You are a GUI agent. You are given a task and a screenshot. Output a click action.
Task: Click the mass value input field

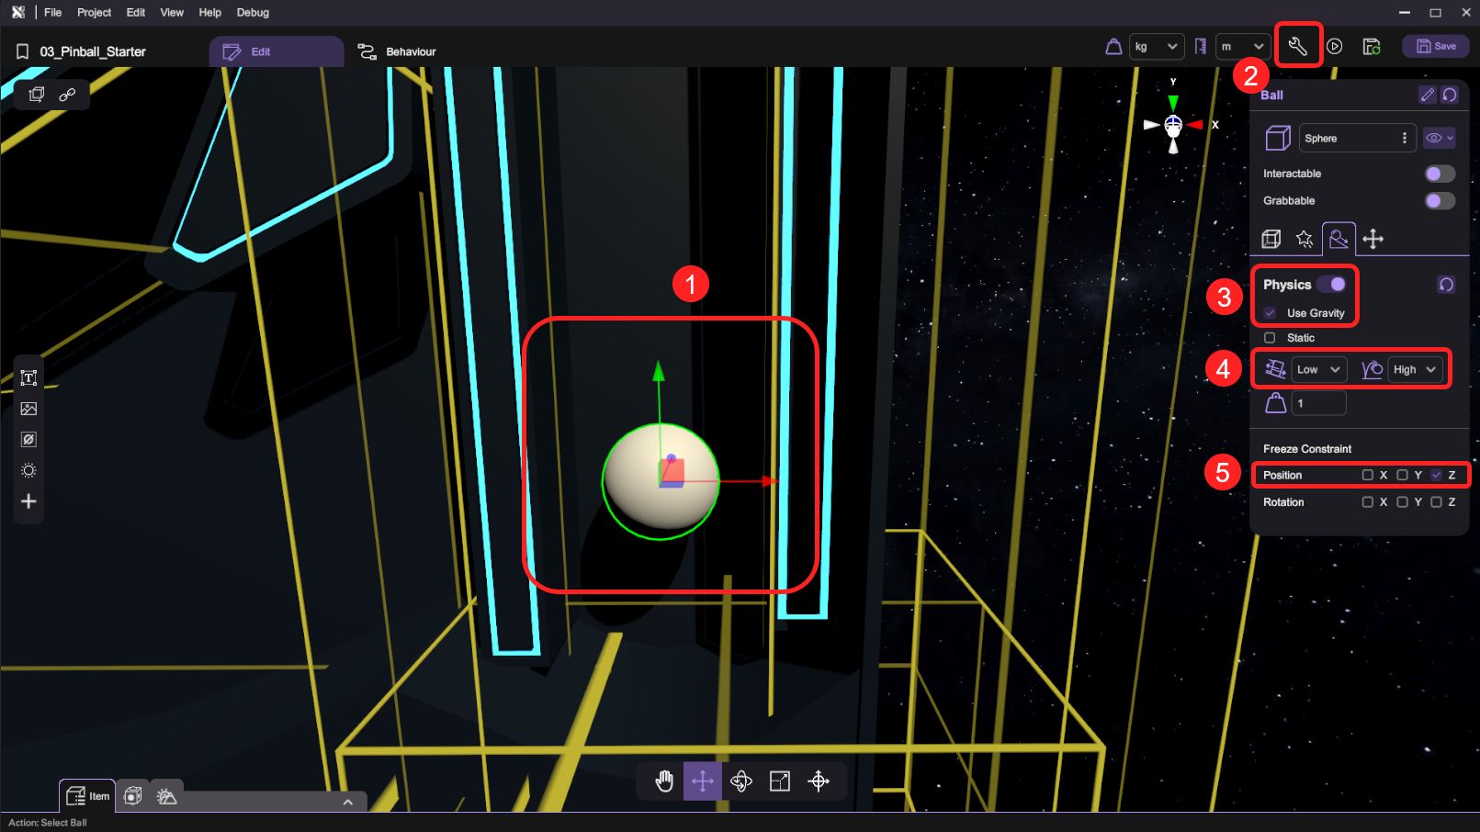coord(1318,403)
